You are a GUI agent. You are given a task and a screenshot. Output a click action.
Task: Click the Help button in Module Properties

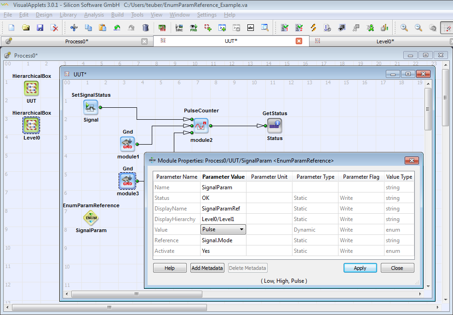coord(170,268)
